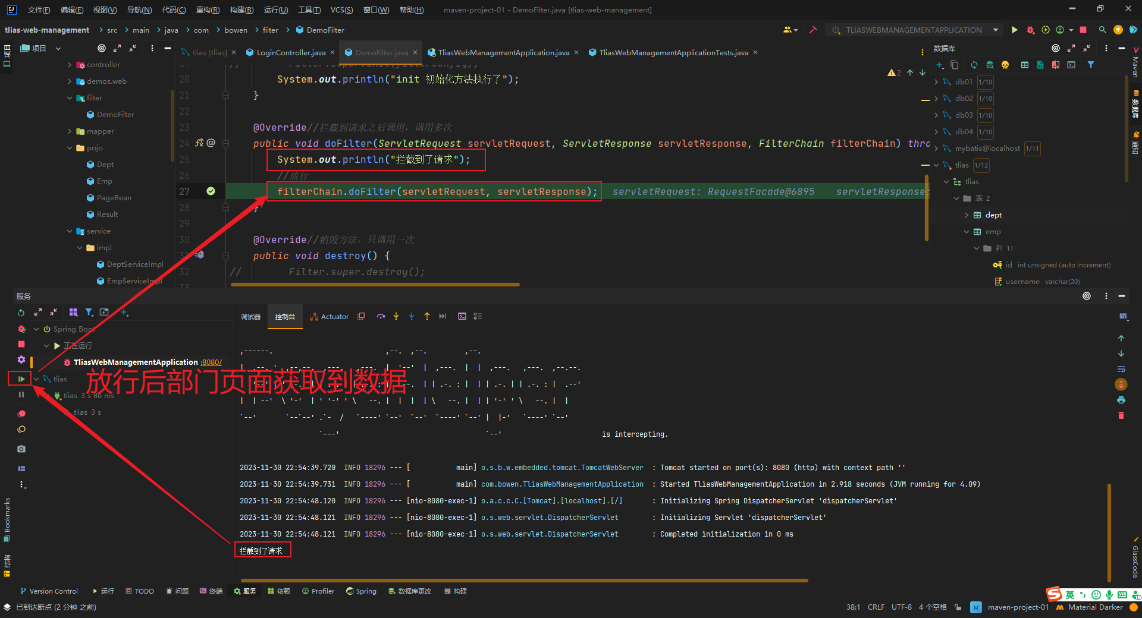Expand mybatis@localhost data source

[936, 149]
